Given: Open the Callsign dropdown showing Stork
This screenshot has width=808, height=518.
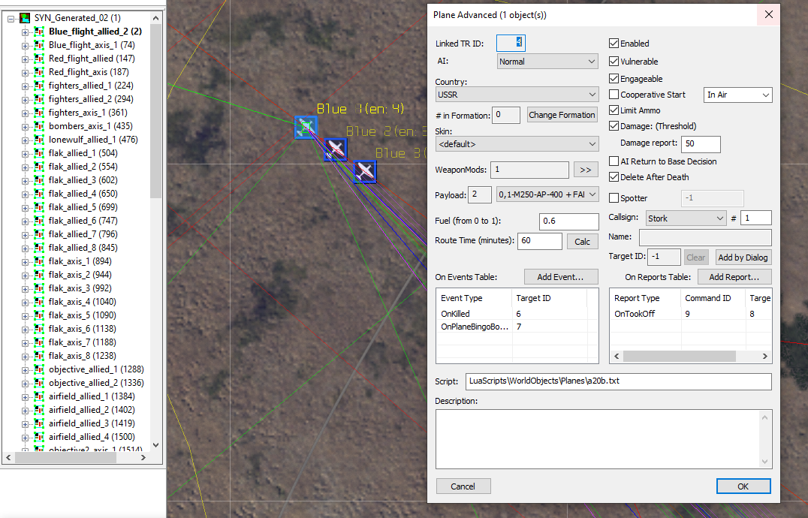Looking at the screenshot, I should coord(686,218).
